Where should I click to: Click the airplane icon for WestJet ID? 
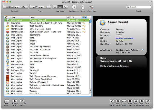click(7, 70)
